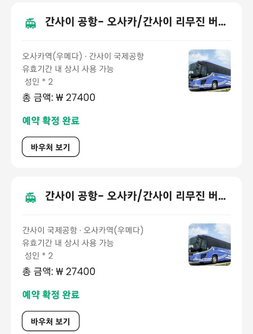
Task: Click 성인 * 2 passenger count in the first card
Action: pyautogui.click(x=39, y=82)
